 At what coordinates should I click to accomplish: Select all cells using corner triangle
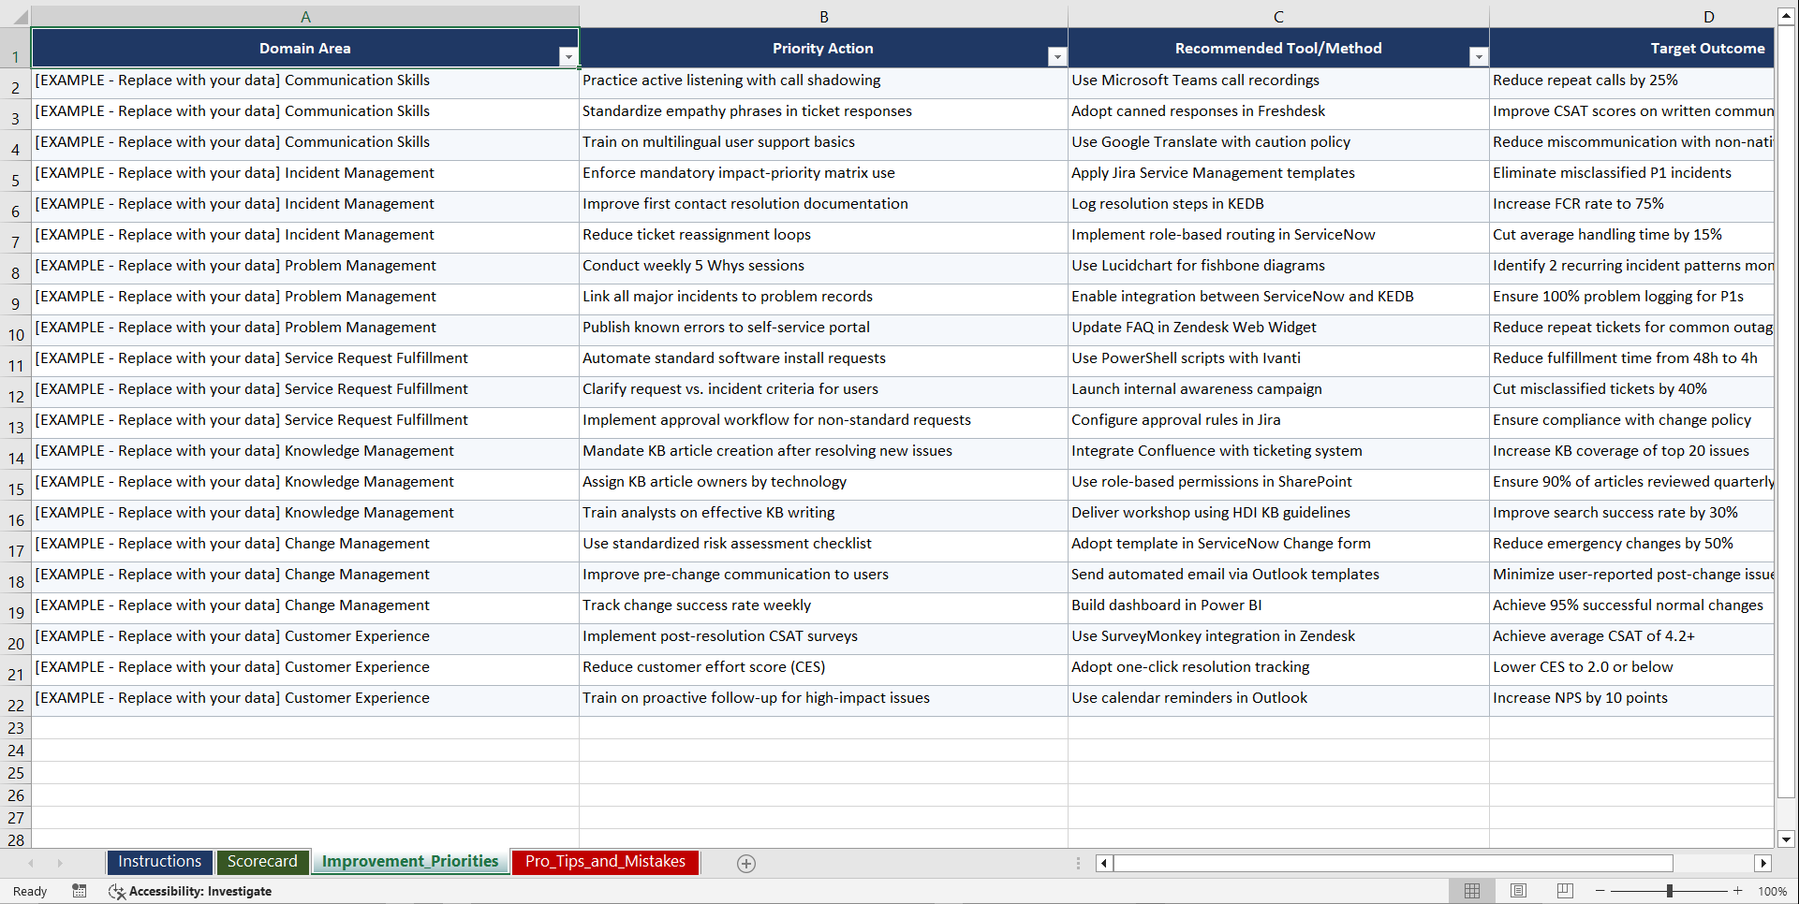tap(19, 15)
